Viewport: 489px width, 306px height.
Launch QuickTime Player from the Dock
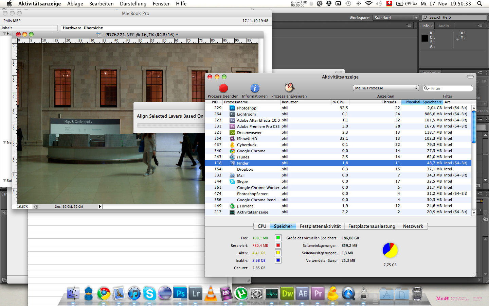pos(348,293)
